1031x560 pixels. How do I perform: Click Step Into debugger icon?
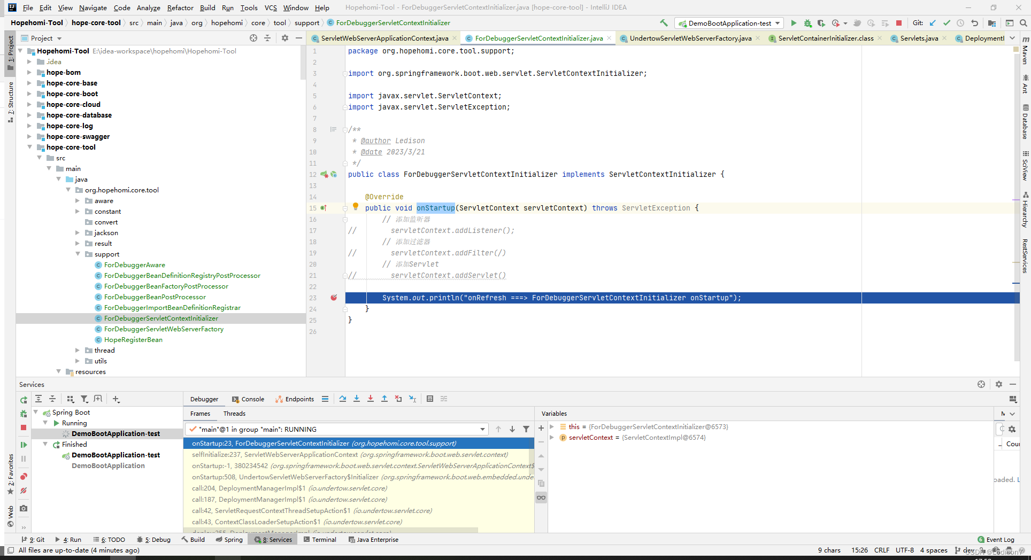(357, 399)
